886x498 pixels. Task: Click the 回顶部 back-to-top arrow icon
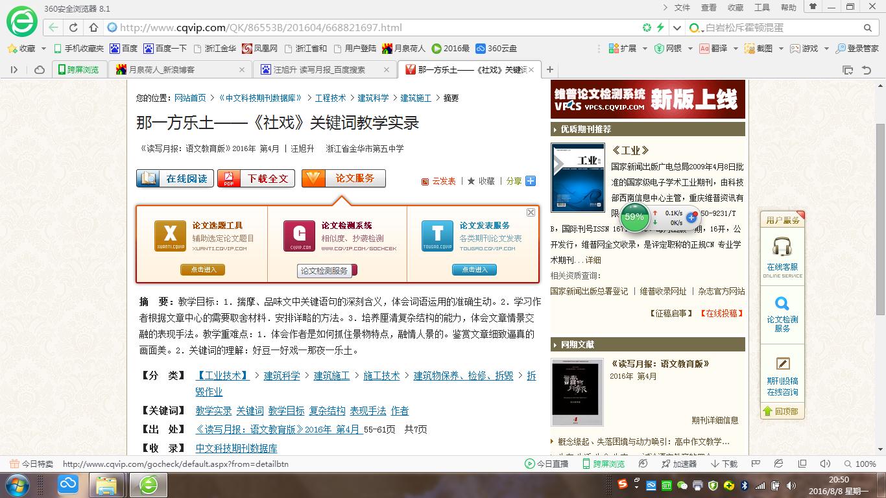pyautogui.click(x=769, y=411)
